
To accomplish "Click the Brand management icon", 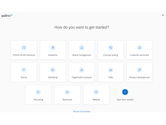I will coord(82,48).
